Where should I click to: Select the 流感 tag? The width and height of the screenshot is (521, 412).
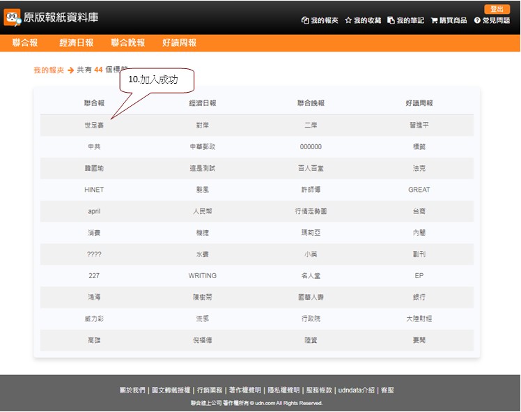[x=203, y=319]
